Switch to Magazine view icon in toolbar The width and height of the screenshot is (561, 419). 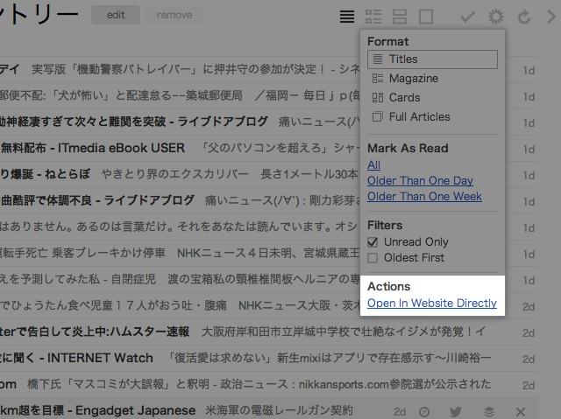tap(373, 17)
